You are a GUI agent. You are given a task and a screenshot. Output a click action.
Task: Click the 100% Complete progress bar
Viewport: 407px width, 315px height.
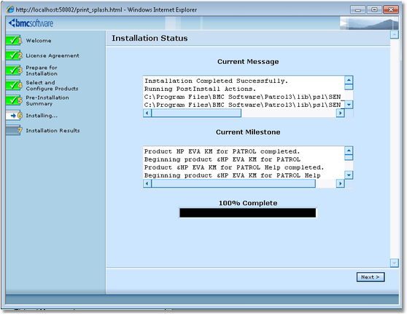pyautogui.click(x=248, y=212)
